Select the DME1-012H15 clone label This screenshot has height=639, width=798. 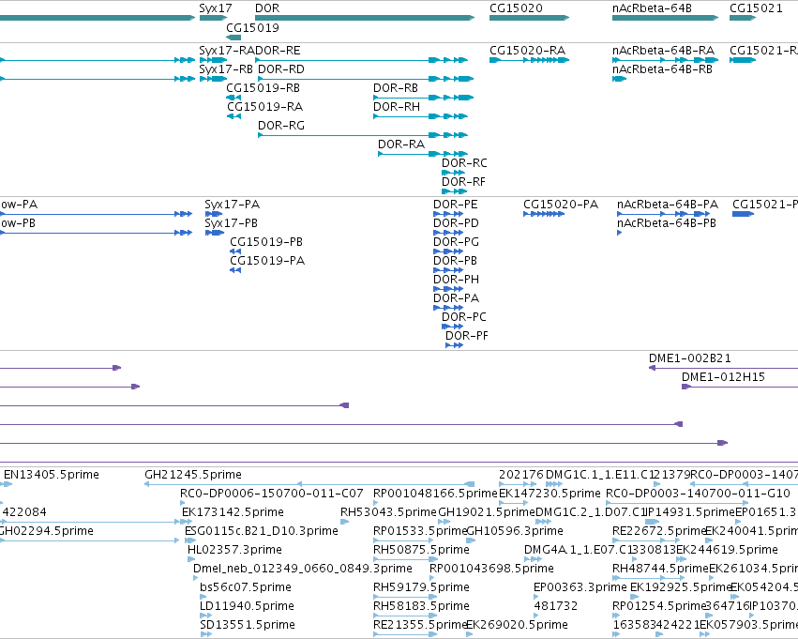coord(723,377)
